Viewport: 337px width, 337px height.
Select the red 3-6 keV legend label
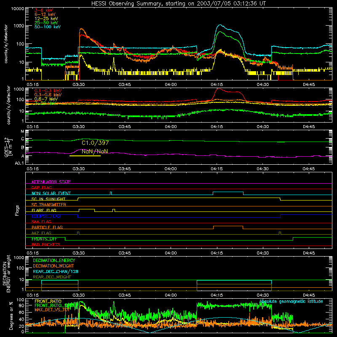pyautogui.click(x=44, y=10)
